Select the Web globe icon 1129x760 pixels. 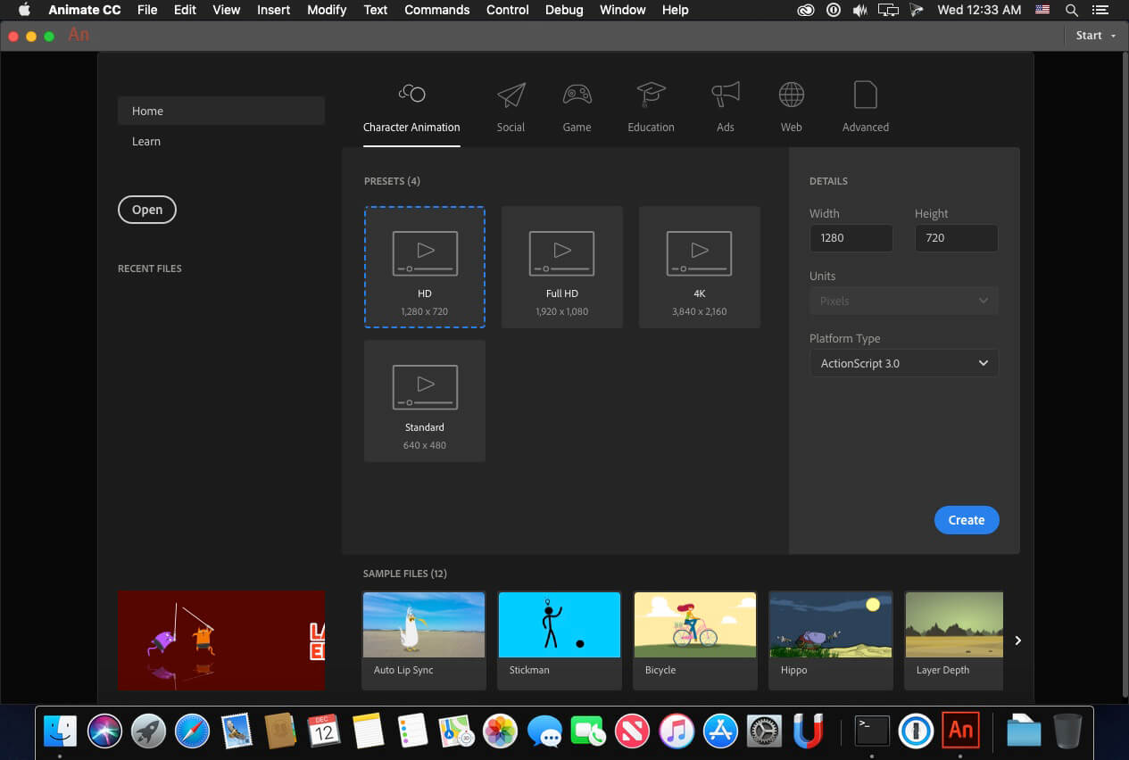pos(791,95)
